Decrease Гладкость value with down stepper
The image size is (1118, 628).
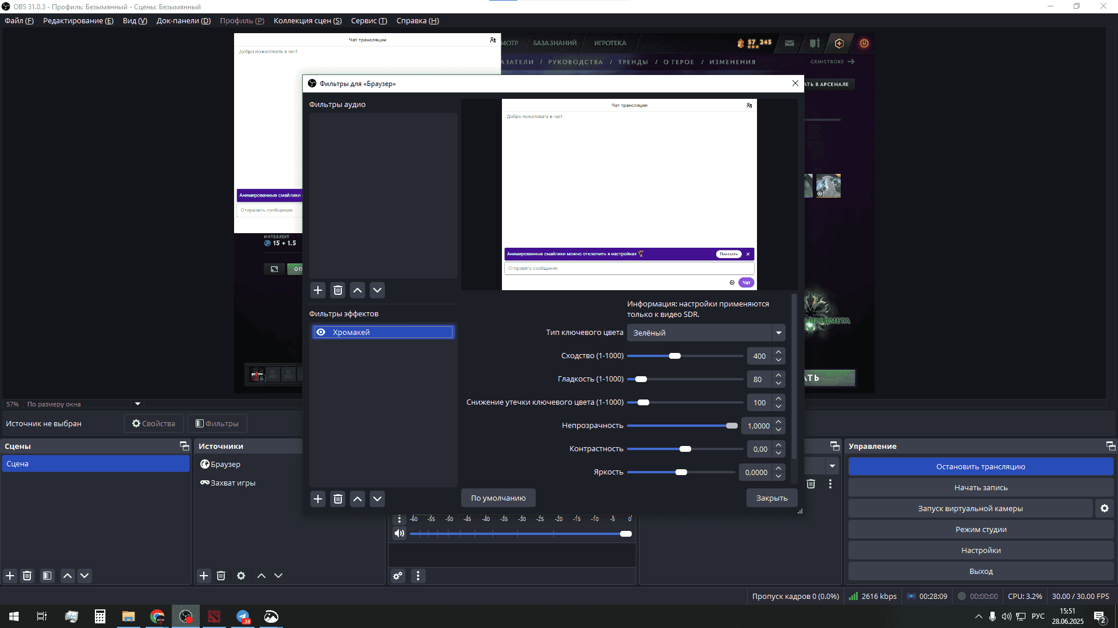click(779, 383)
